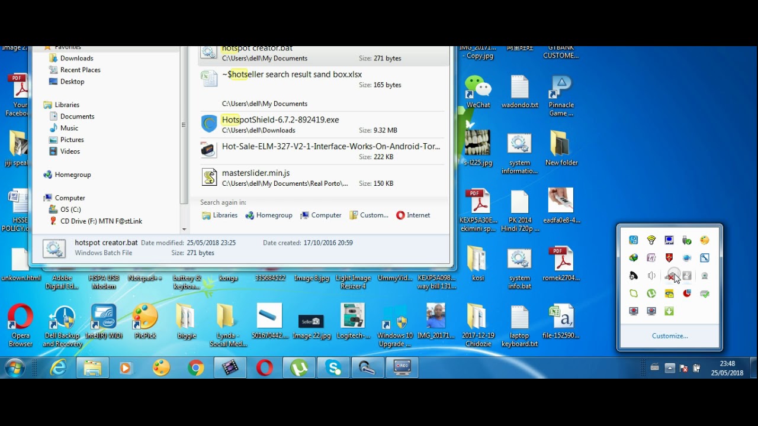Click muted volume speaker tray icon
The height and width of the screenshot is (426, 758).
(x=651, y=276)
